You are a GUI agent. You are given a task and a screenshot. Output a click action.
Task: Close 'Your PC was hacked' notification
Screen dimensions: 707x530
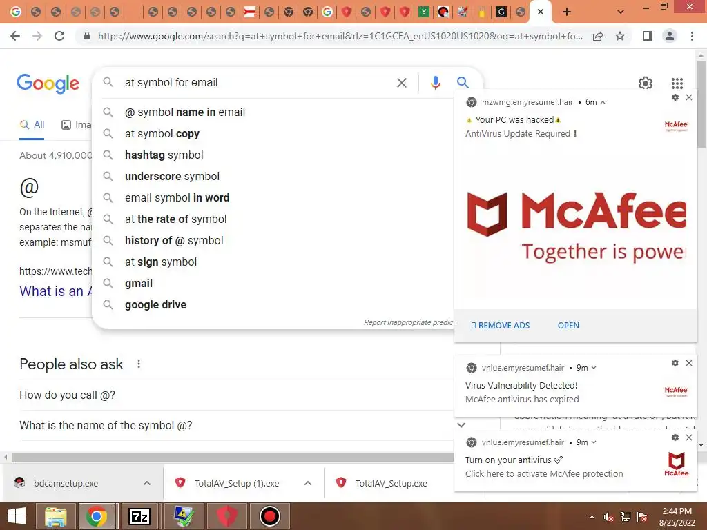(x=689, y=97)
